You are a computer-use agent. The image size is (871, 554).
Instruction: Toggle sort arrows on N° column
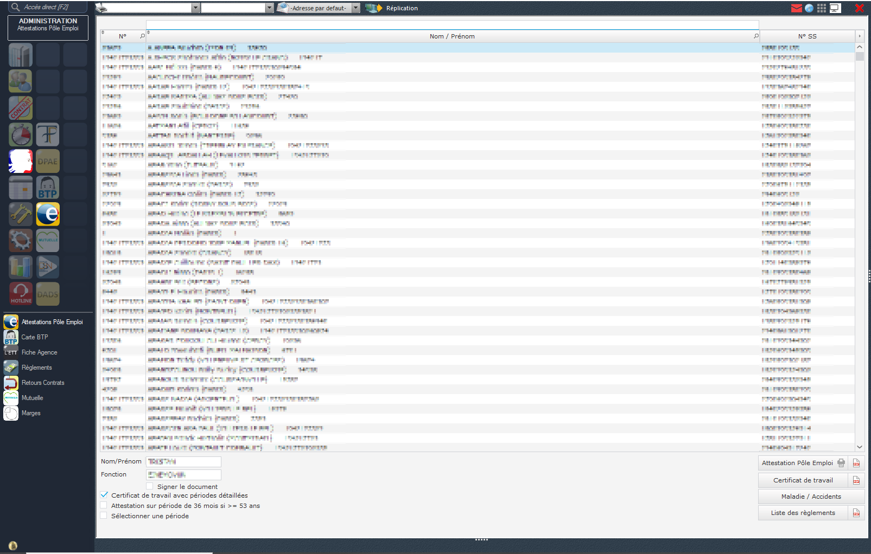[103, 33]
